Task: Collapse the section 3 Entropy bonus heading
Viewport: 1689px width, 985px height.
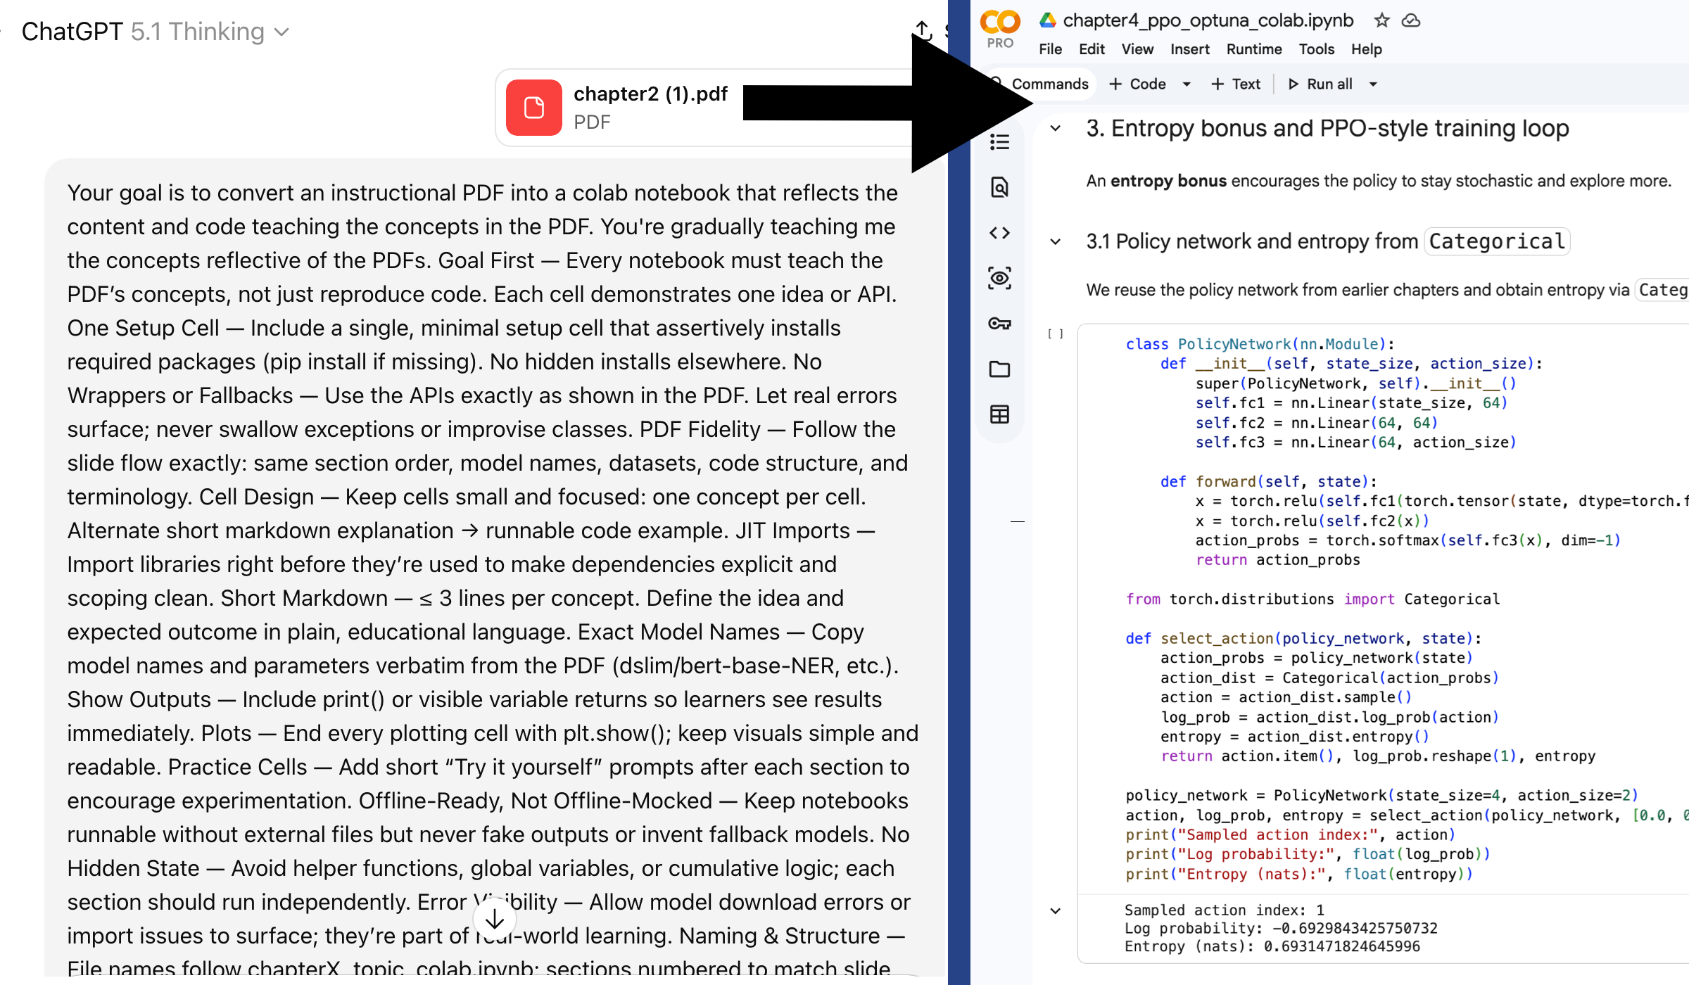Action: 1055,129
